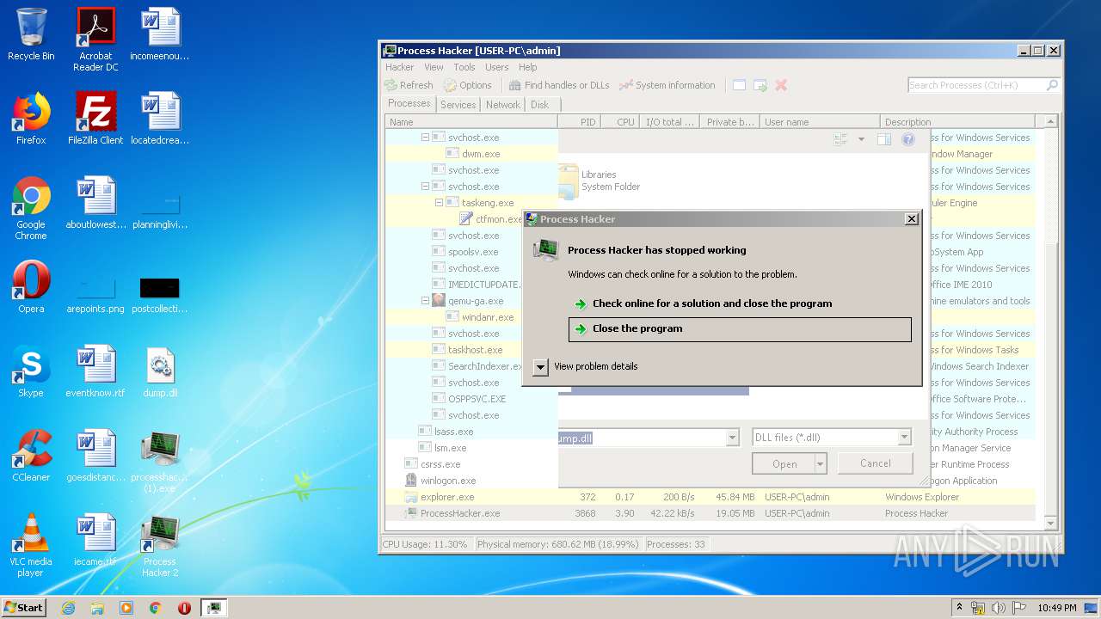
Task: Expand View problem details
Action: point(586,366)
